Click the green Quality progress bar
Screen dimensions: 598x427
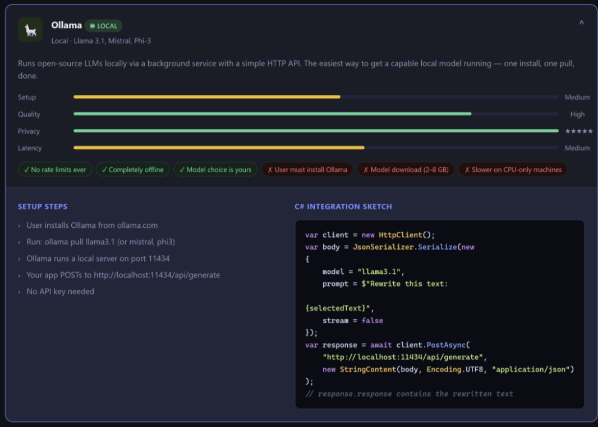click(272, 114)
